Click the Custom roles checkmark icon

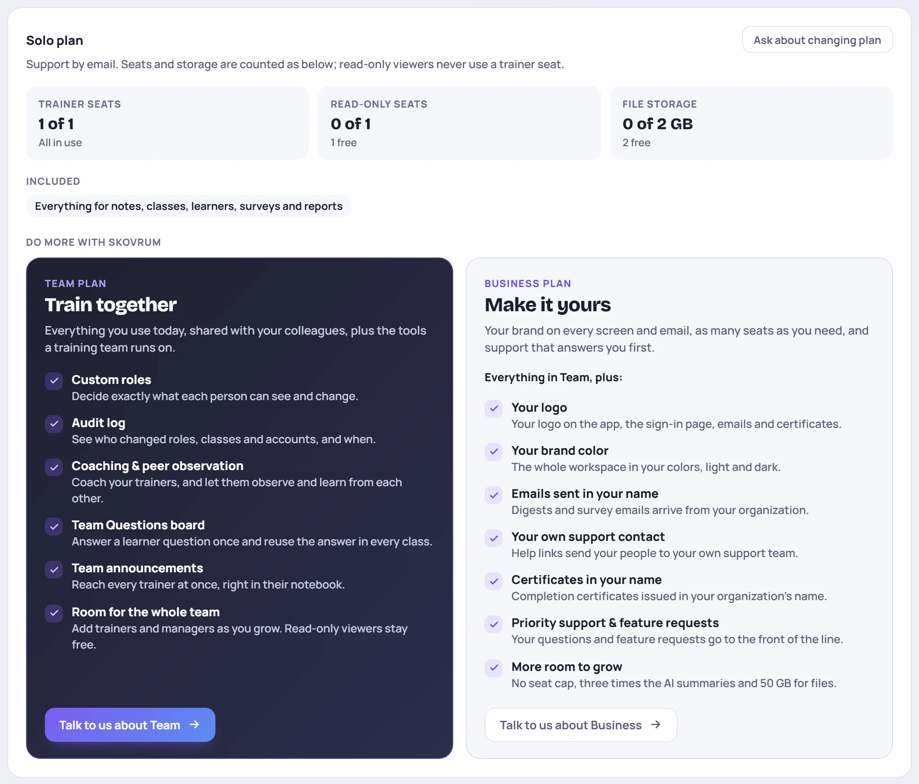point(54,381)
